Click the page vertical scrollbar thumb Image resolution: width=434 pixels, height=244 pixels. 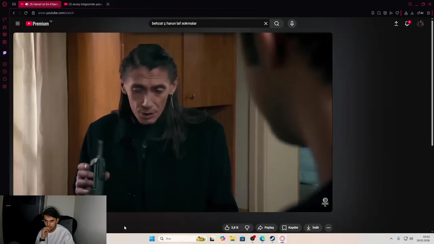pos(432,83)
